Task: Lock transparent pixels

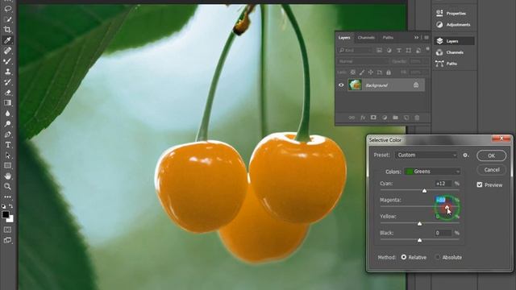Action: (x=353, y=72)
